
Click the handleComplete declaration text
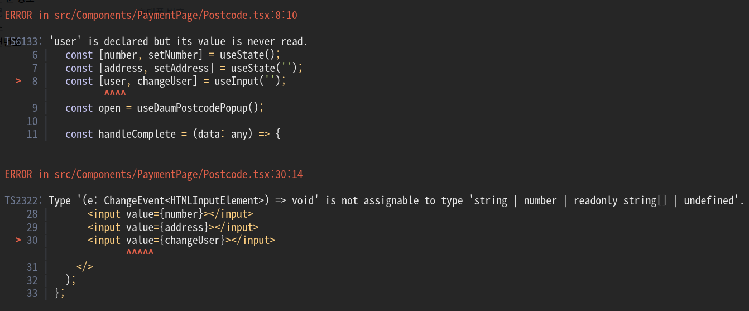click(x=137, y=134)
